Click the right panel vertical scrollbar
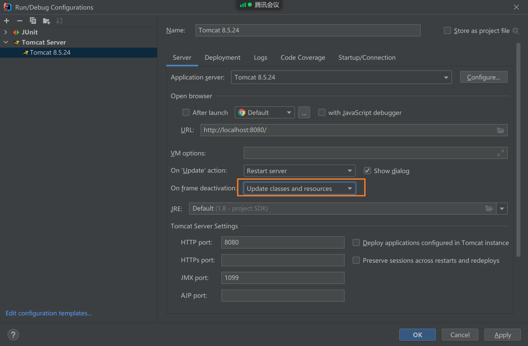 [518, 149]
